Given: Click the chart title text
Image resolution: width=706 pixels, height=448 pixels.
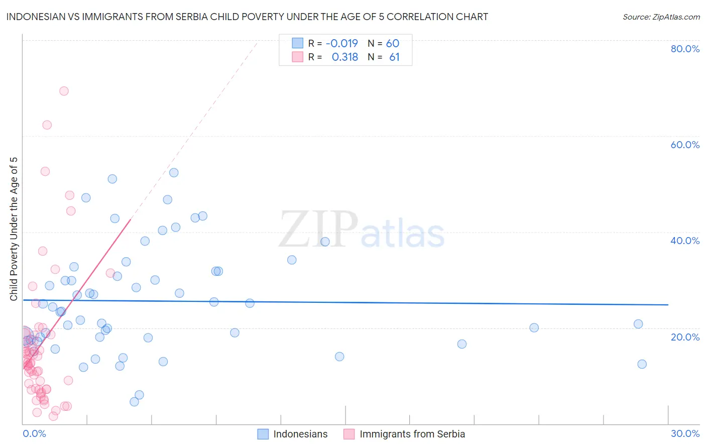Looking at the screenshot, I should click(247, 17).
